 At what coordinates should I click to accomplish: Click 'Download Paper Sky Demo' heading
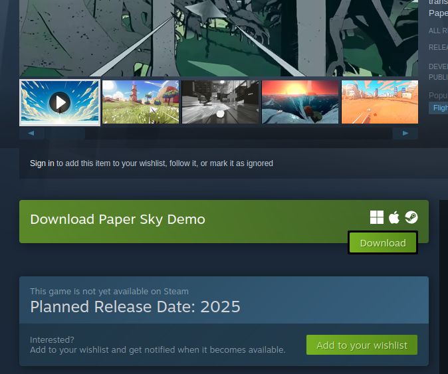[118, 219]
